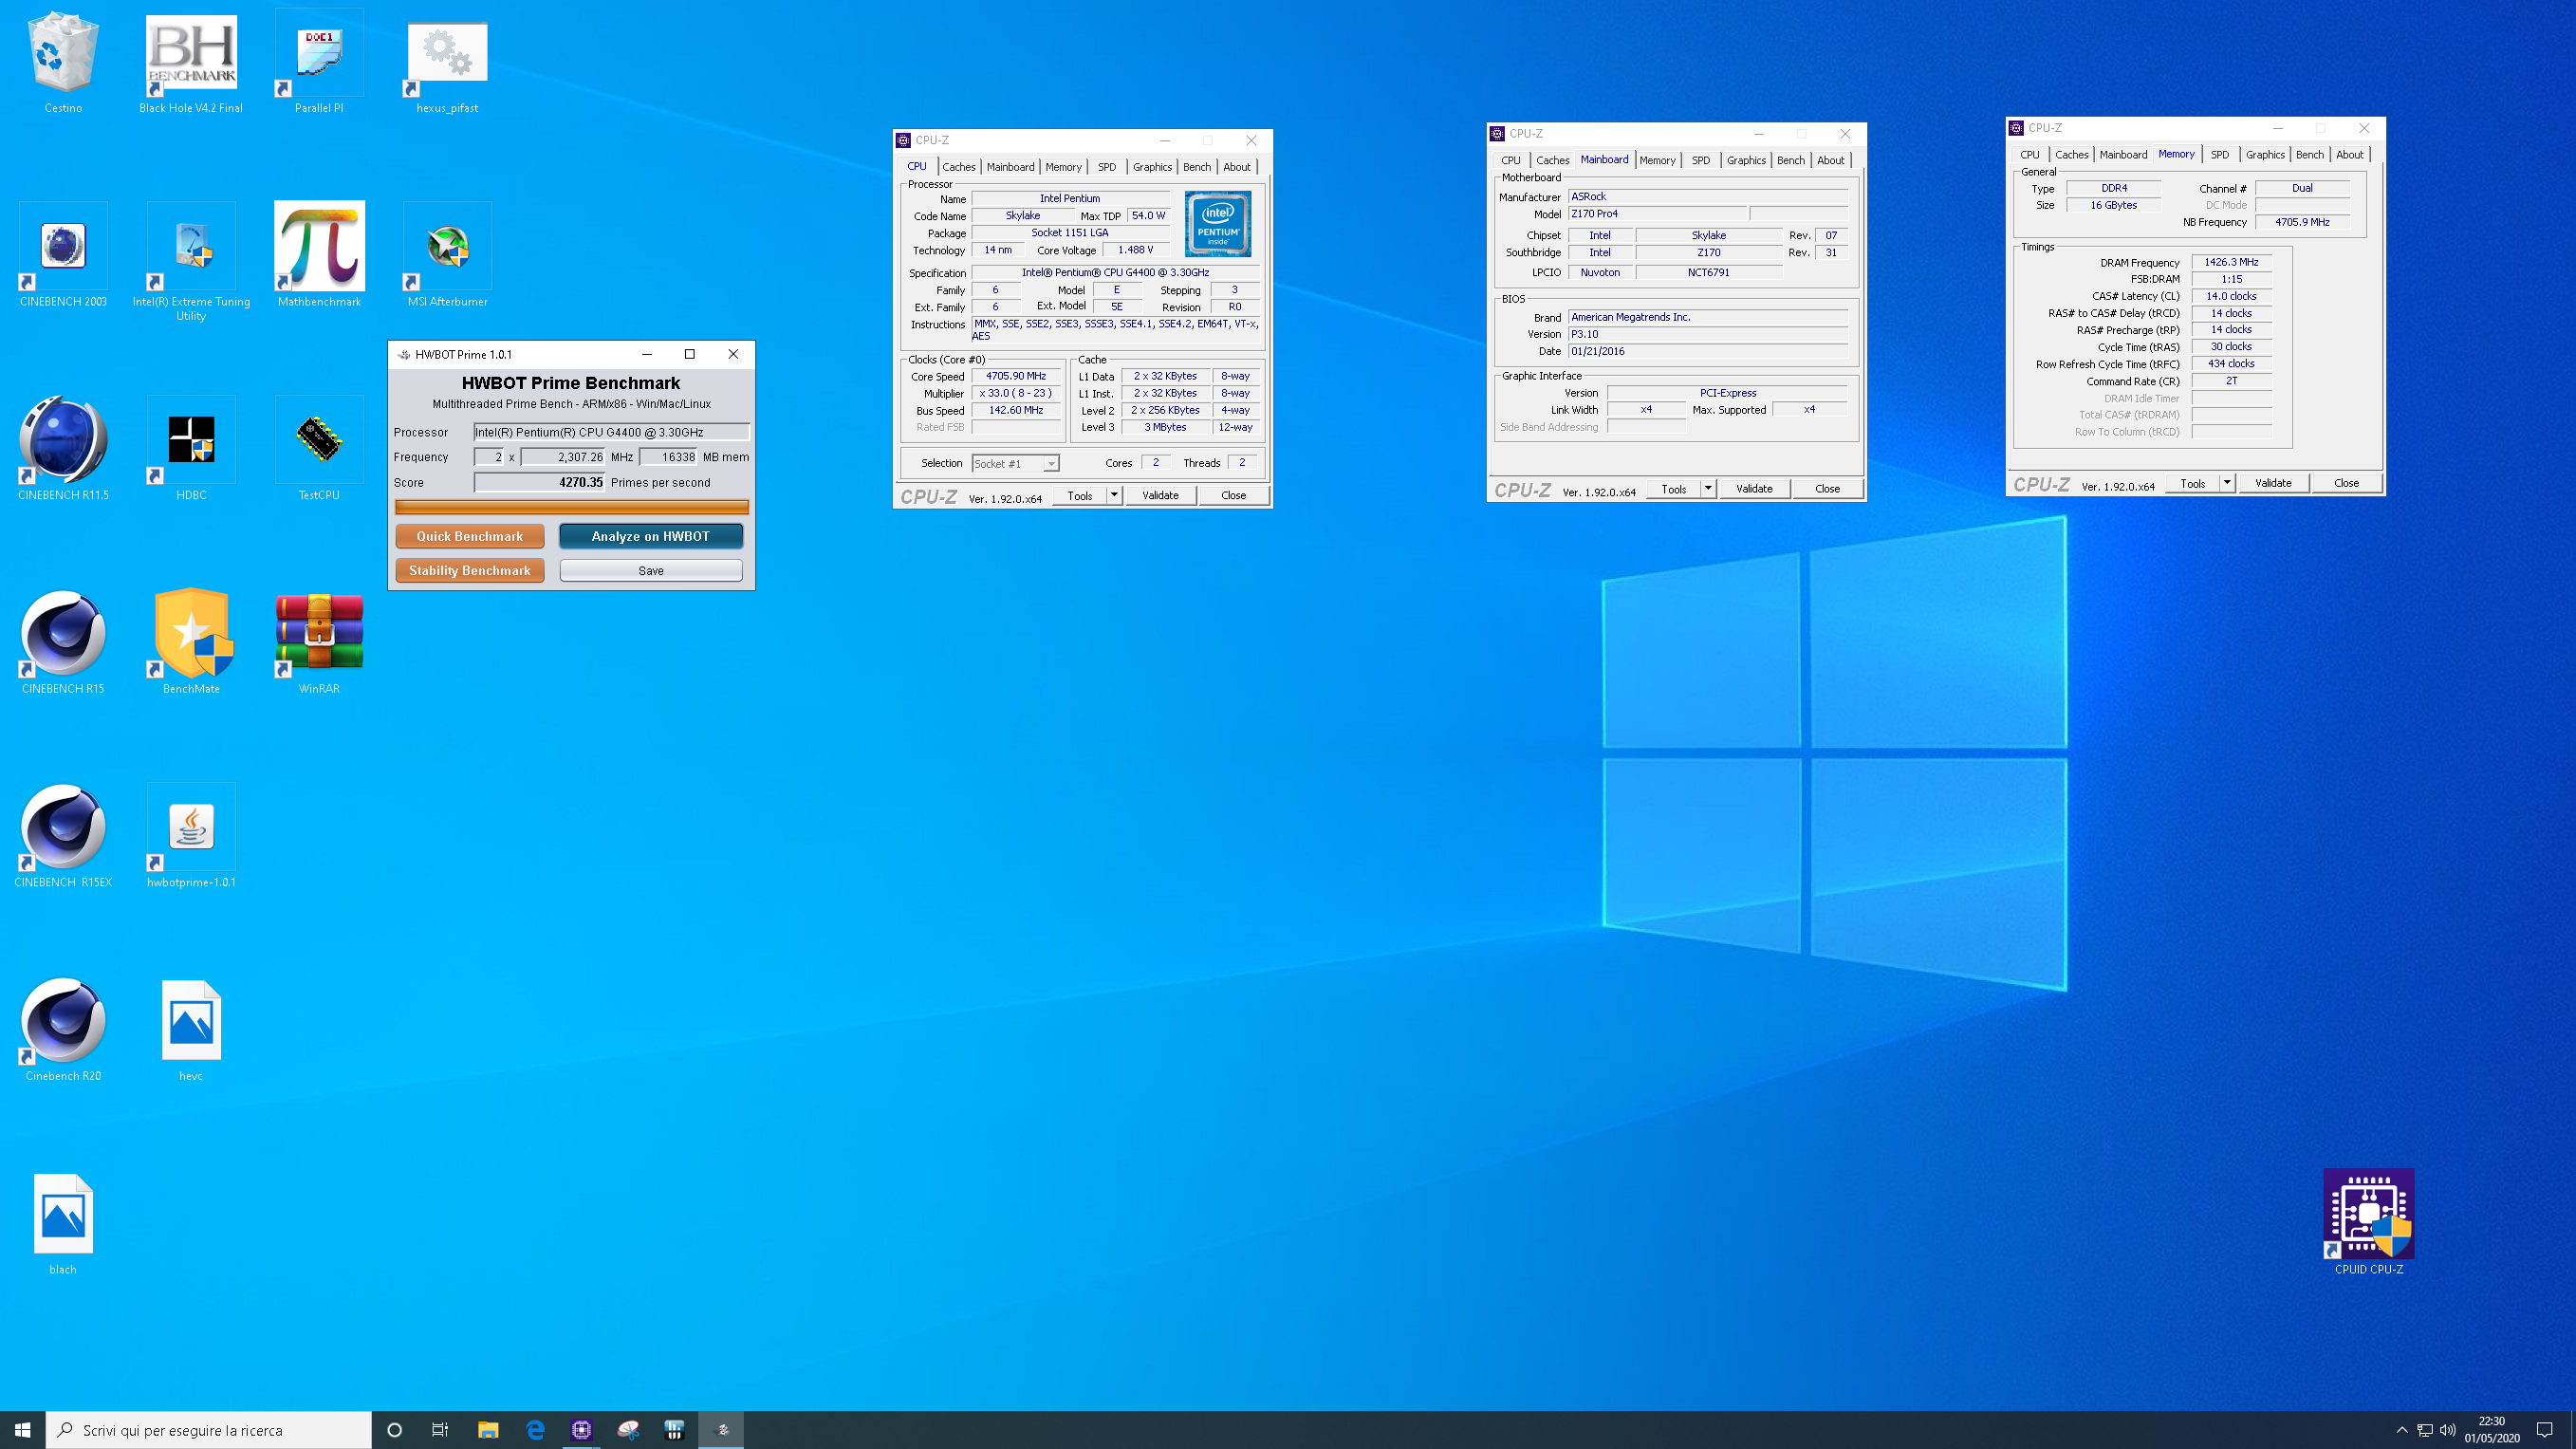Open Task View on taskbar
Viewport: 2576px width, 1449px height.
pos(440,1430)
